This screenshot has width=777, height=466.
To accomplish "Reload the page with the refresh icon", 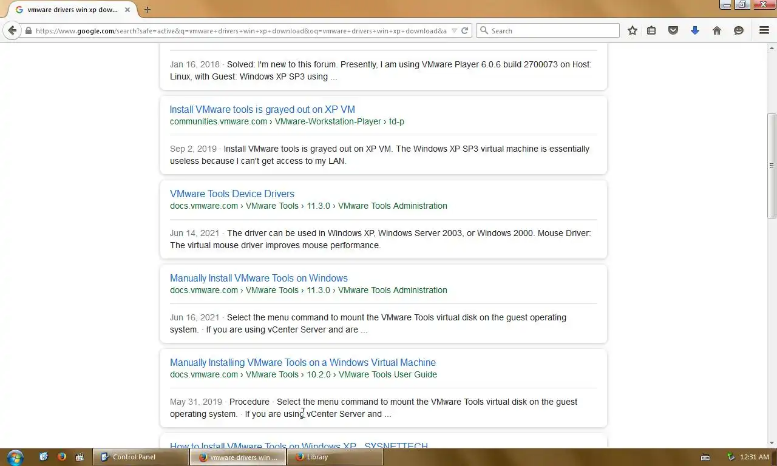I will click(465, 30).
